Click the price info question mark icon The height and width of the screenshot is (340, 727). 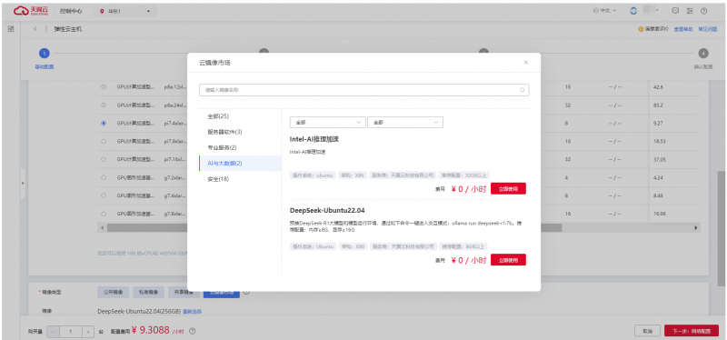pos(193,331)
